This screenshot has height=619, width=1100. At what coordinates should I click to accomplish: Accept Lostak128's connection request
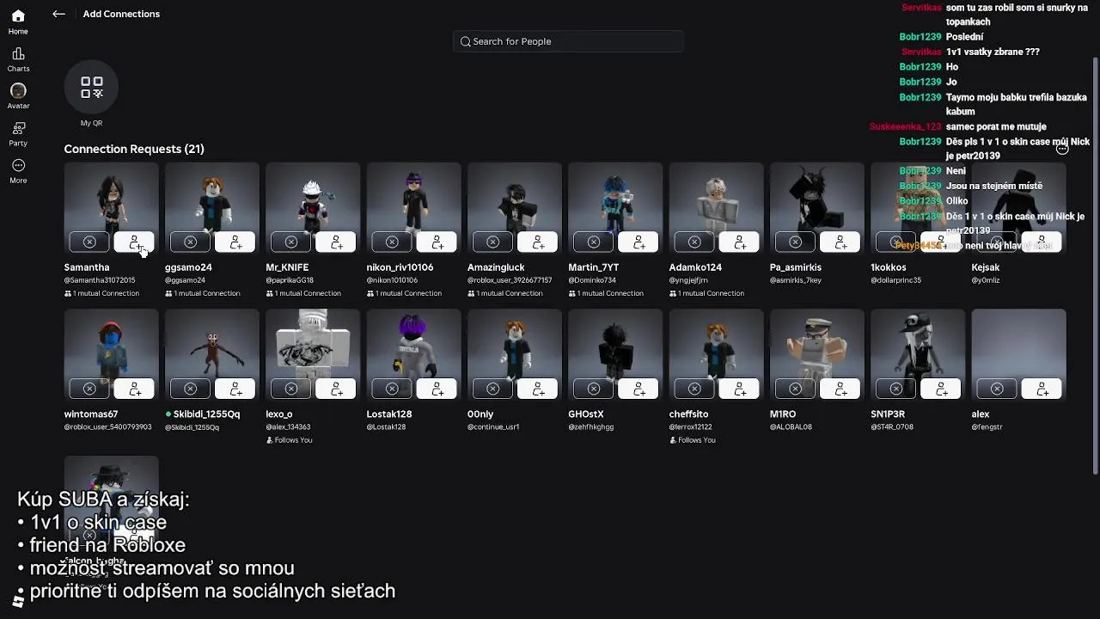tap(437, 389)
